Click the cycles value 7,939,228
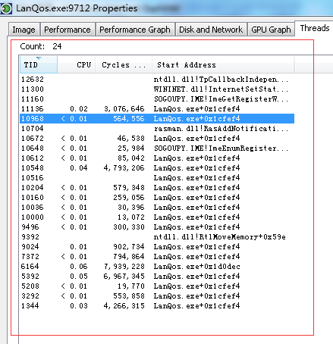The width and height of the screenshot is (333, 344). pyautogui.click(x=124, y=267)
